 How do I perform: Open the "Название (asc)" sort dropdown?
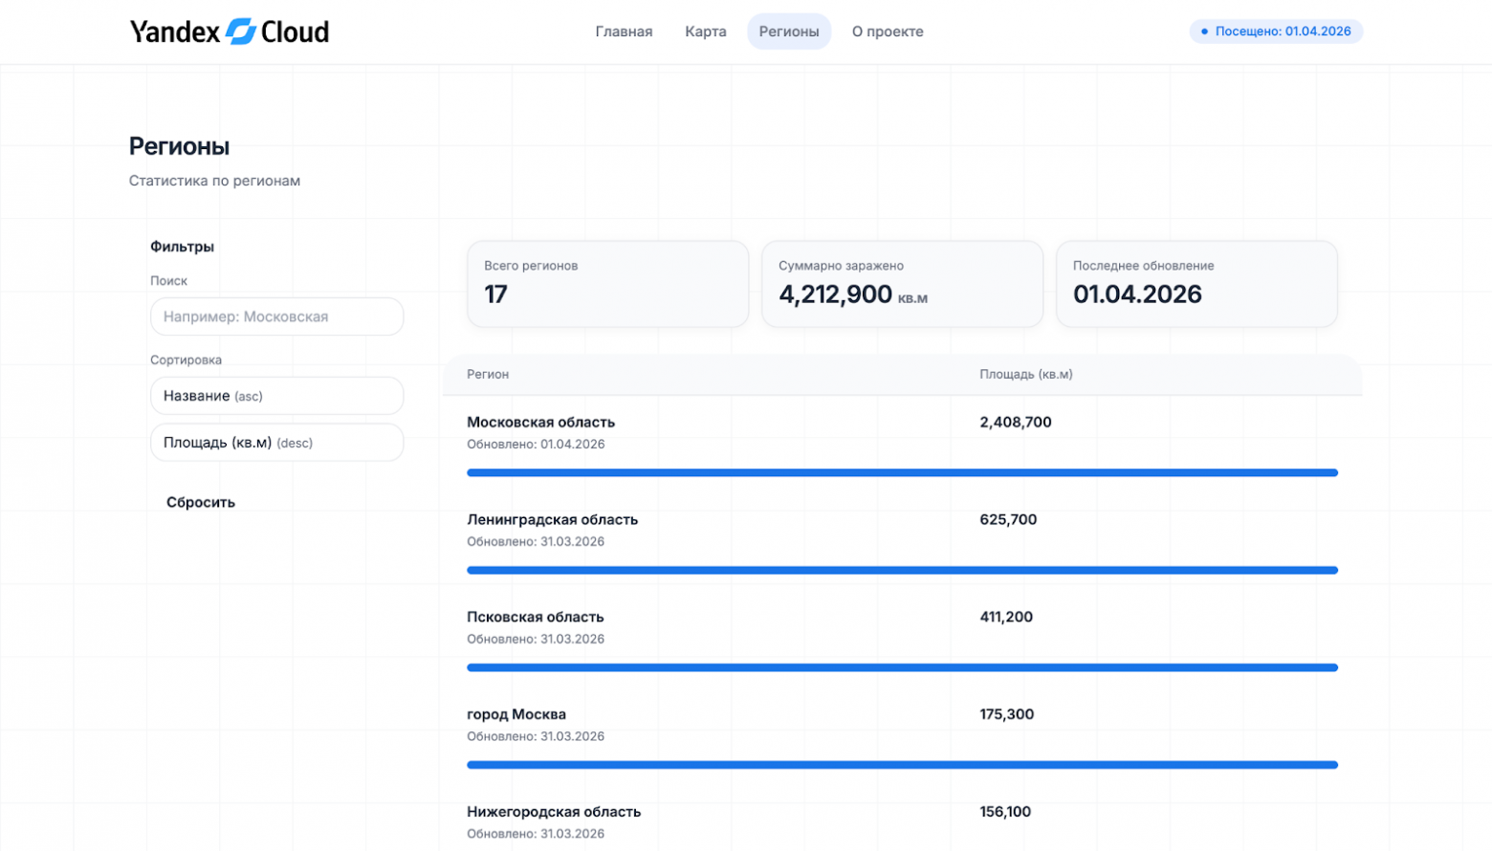click(x=276, y=395)
